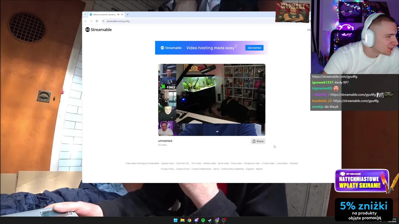Open File Explorer from the taskbar
Screen dimensions: 399x224
pos(182,220)
